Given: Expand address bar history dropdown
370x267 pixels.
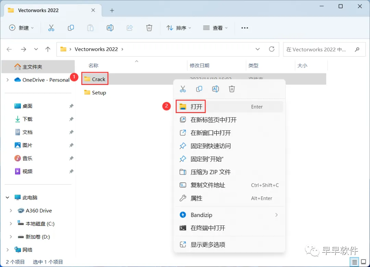Looking at the screenshot, I should point(258,49).
